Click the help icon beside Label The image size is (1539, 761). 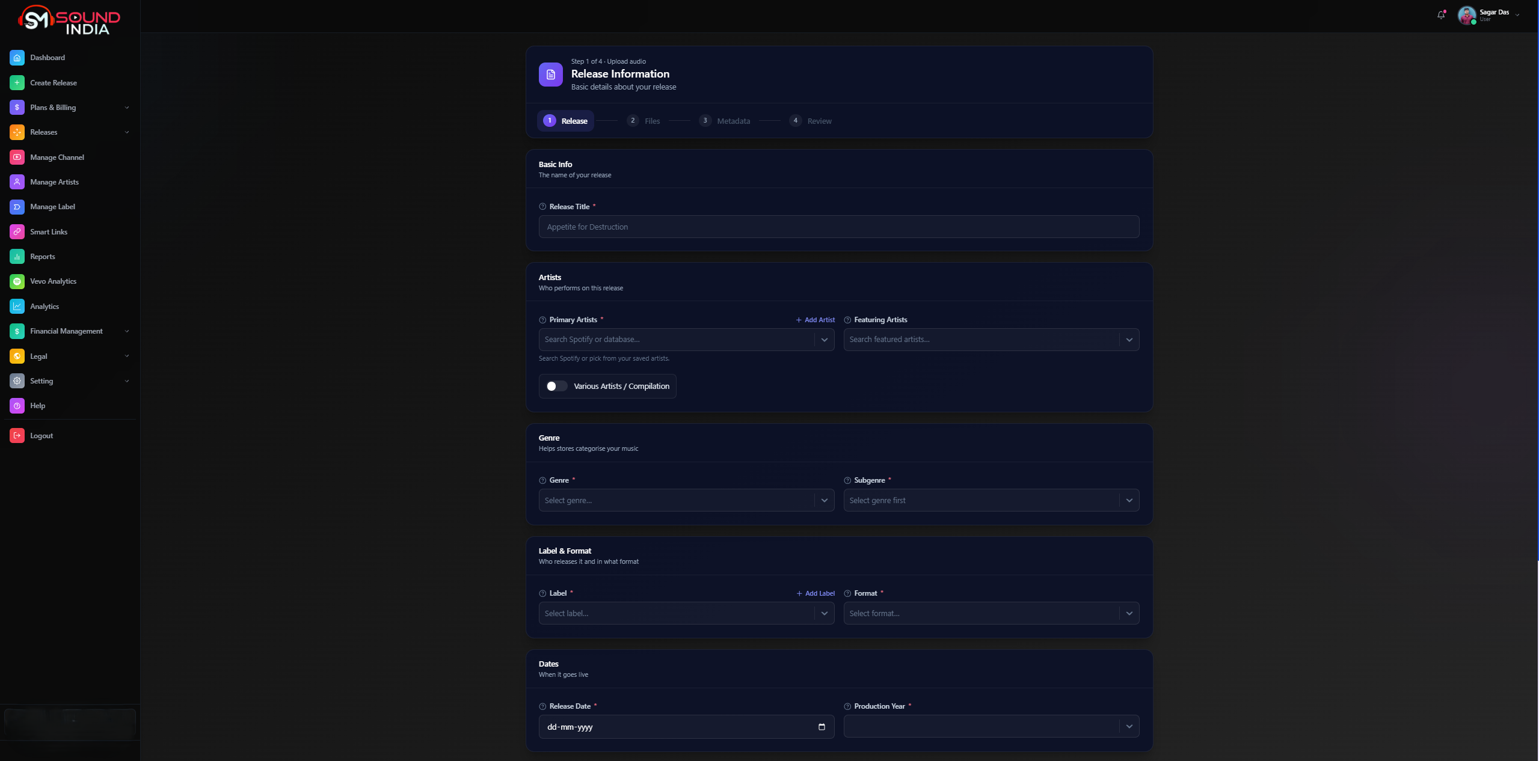click(542, 593)
